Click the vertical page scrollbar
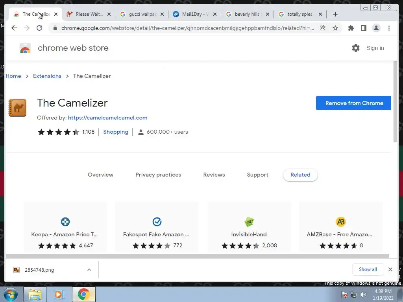403x302 pixels. tap(395, 102)
